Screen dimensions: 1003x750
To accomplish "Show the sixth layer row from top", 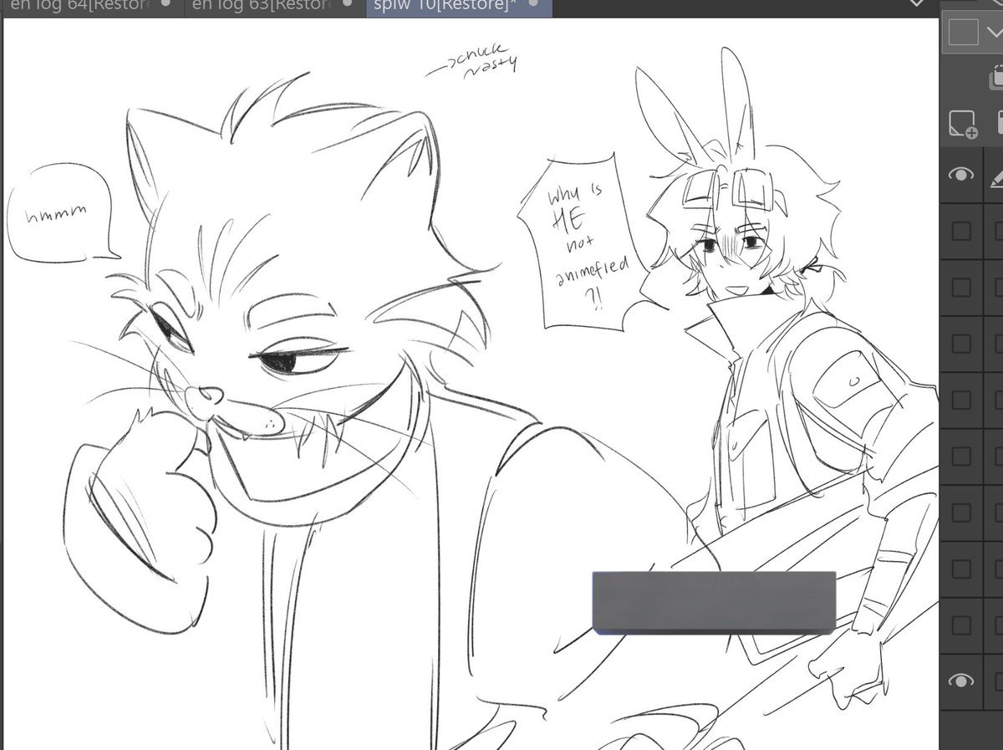I will (x=962, y=456).
